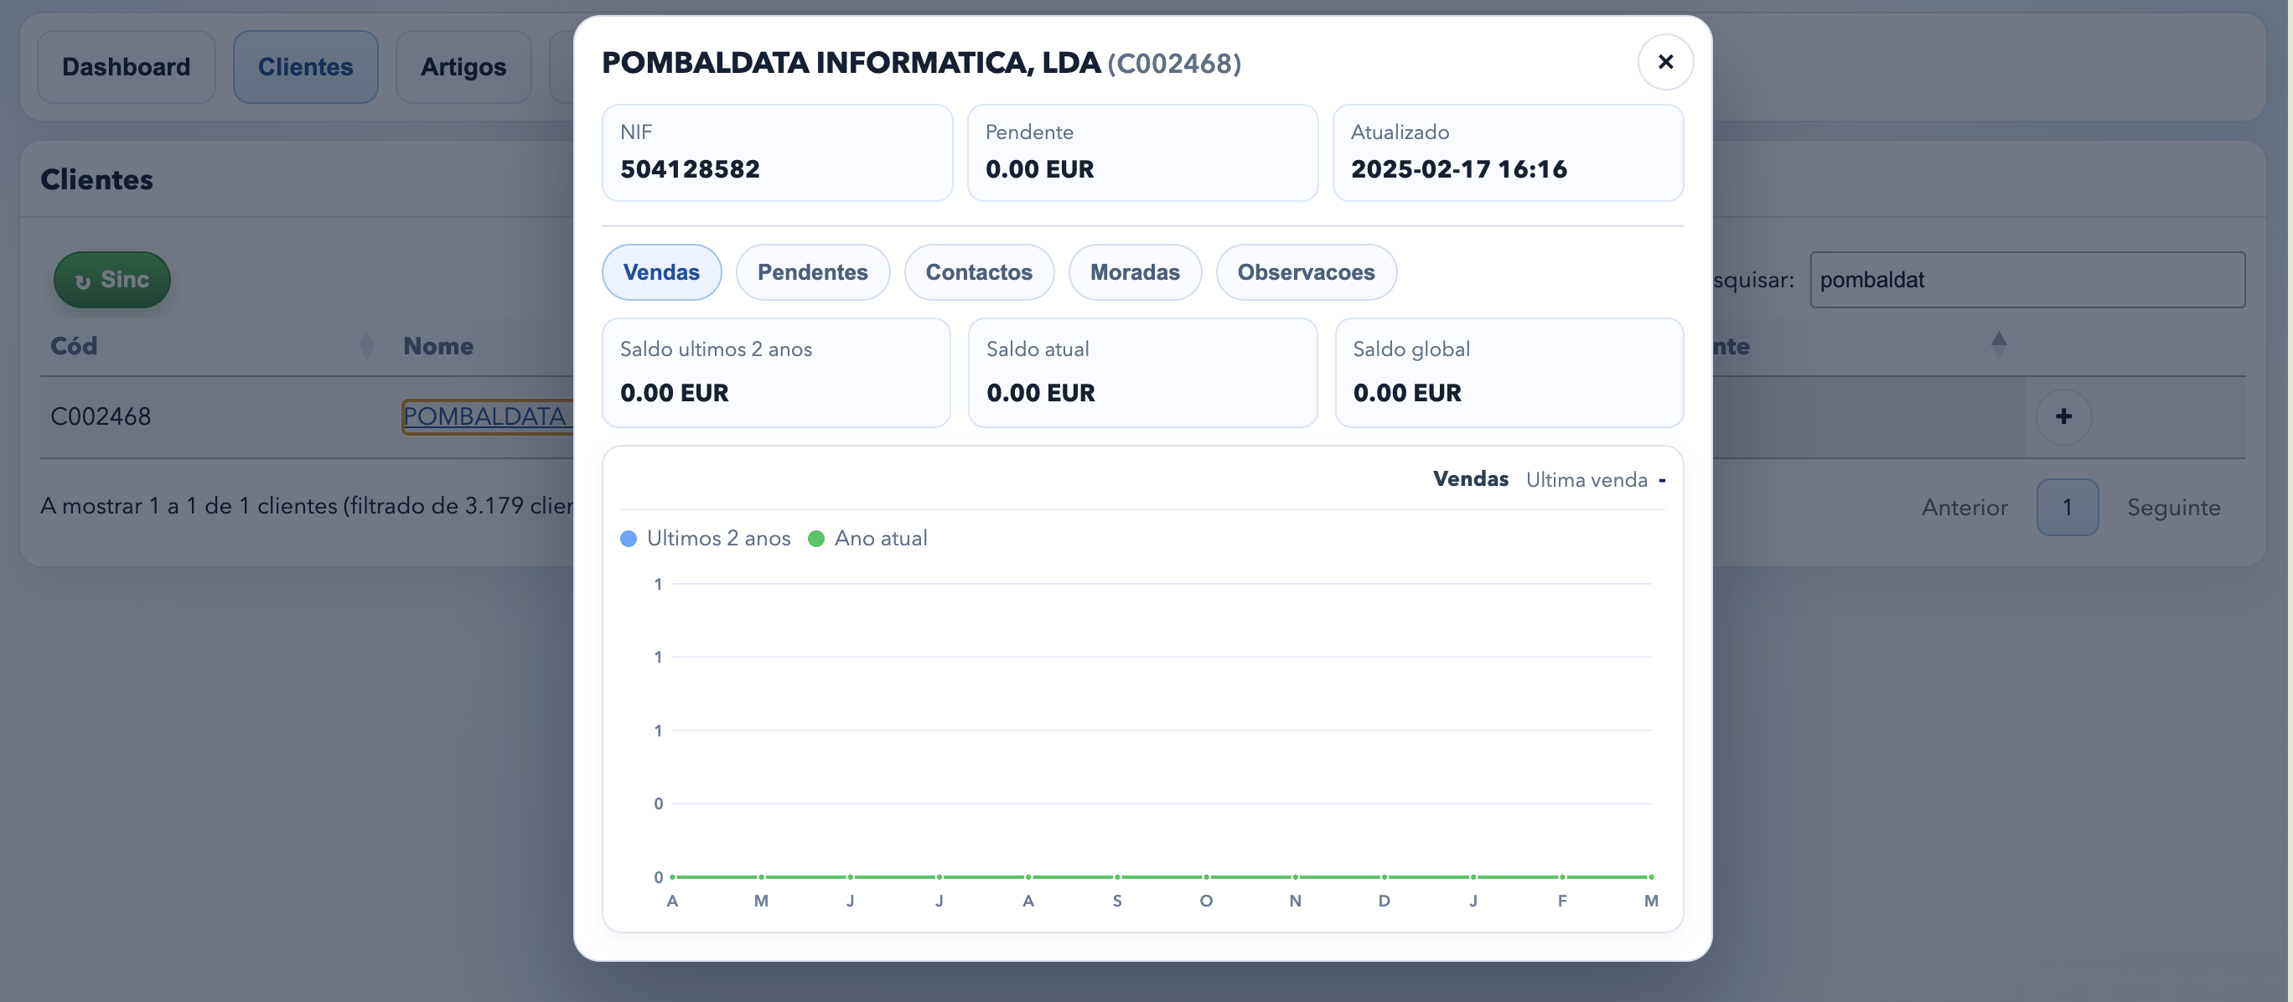The height and width of the screenshot is (1002, 2293).
Task: Open the Pendentes tab
Action: pos(813,272)
